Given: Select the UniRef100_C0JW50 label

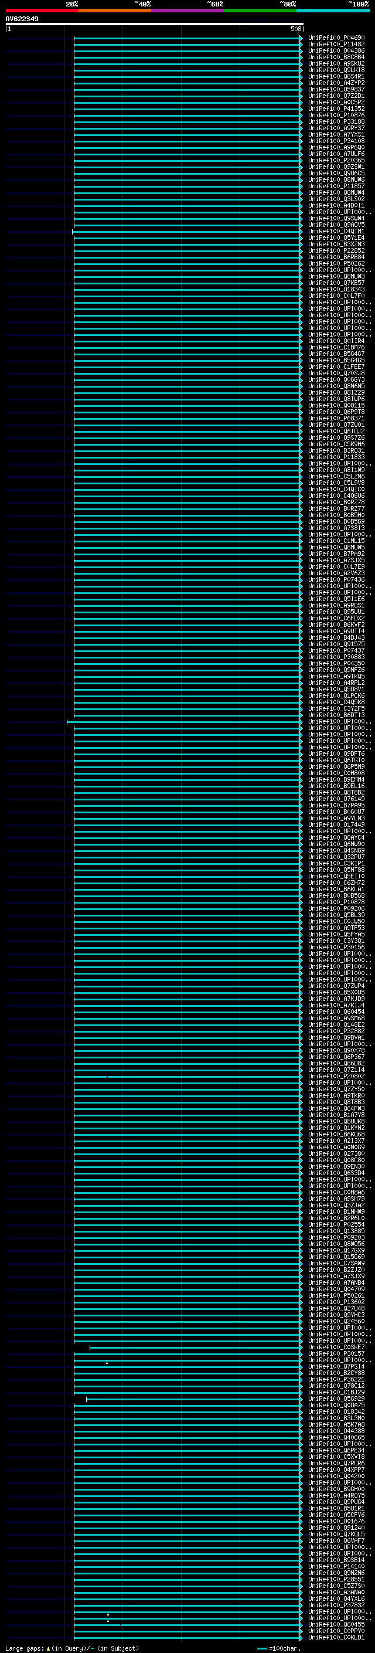Looking at the screenshot, I should pos(336,921).
